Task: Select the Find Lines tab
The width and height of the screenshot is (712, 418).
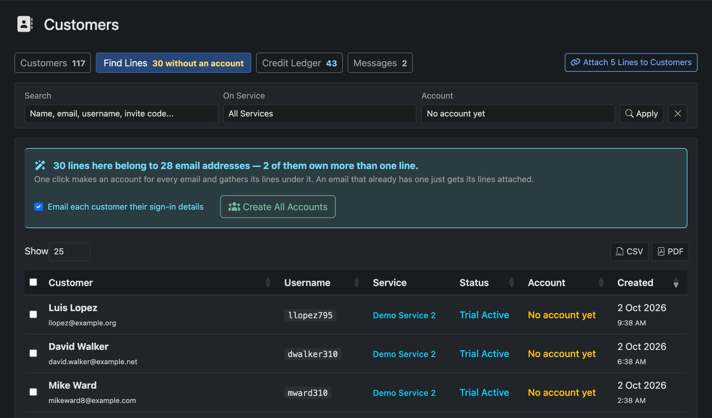Action: (173, 63)
